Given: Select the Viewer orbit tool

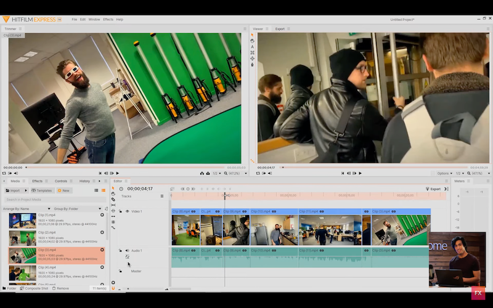Looking at the screenshot, I should click(x=252, y=59).
